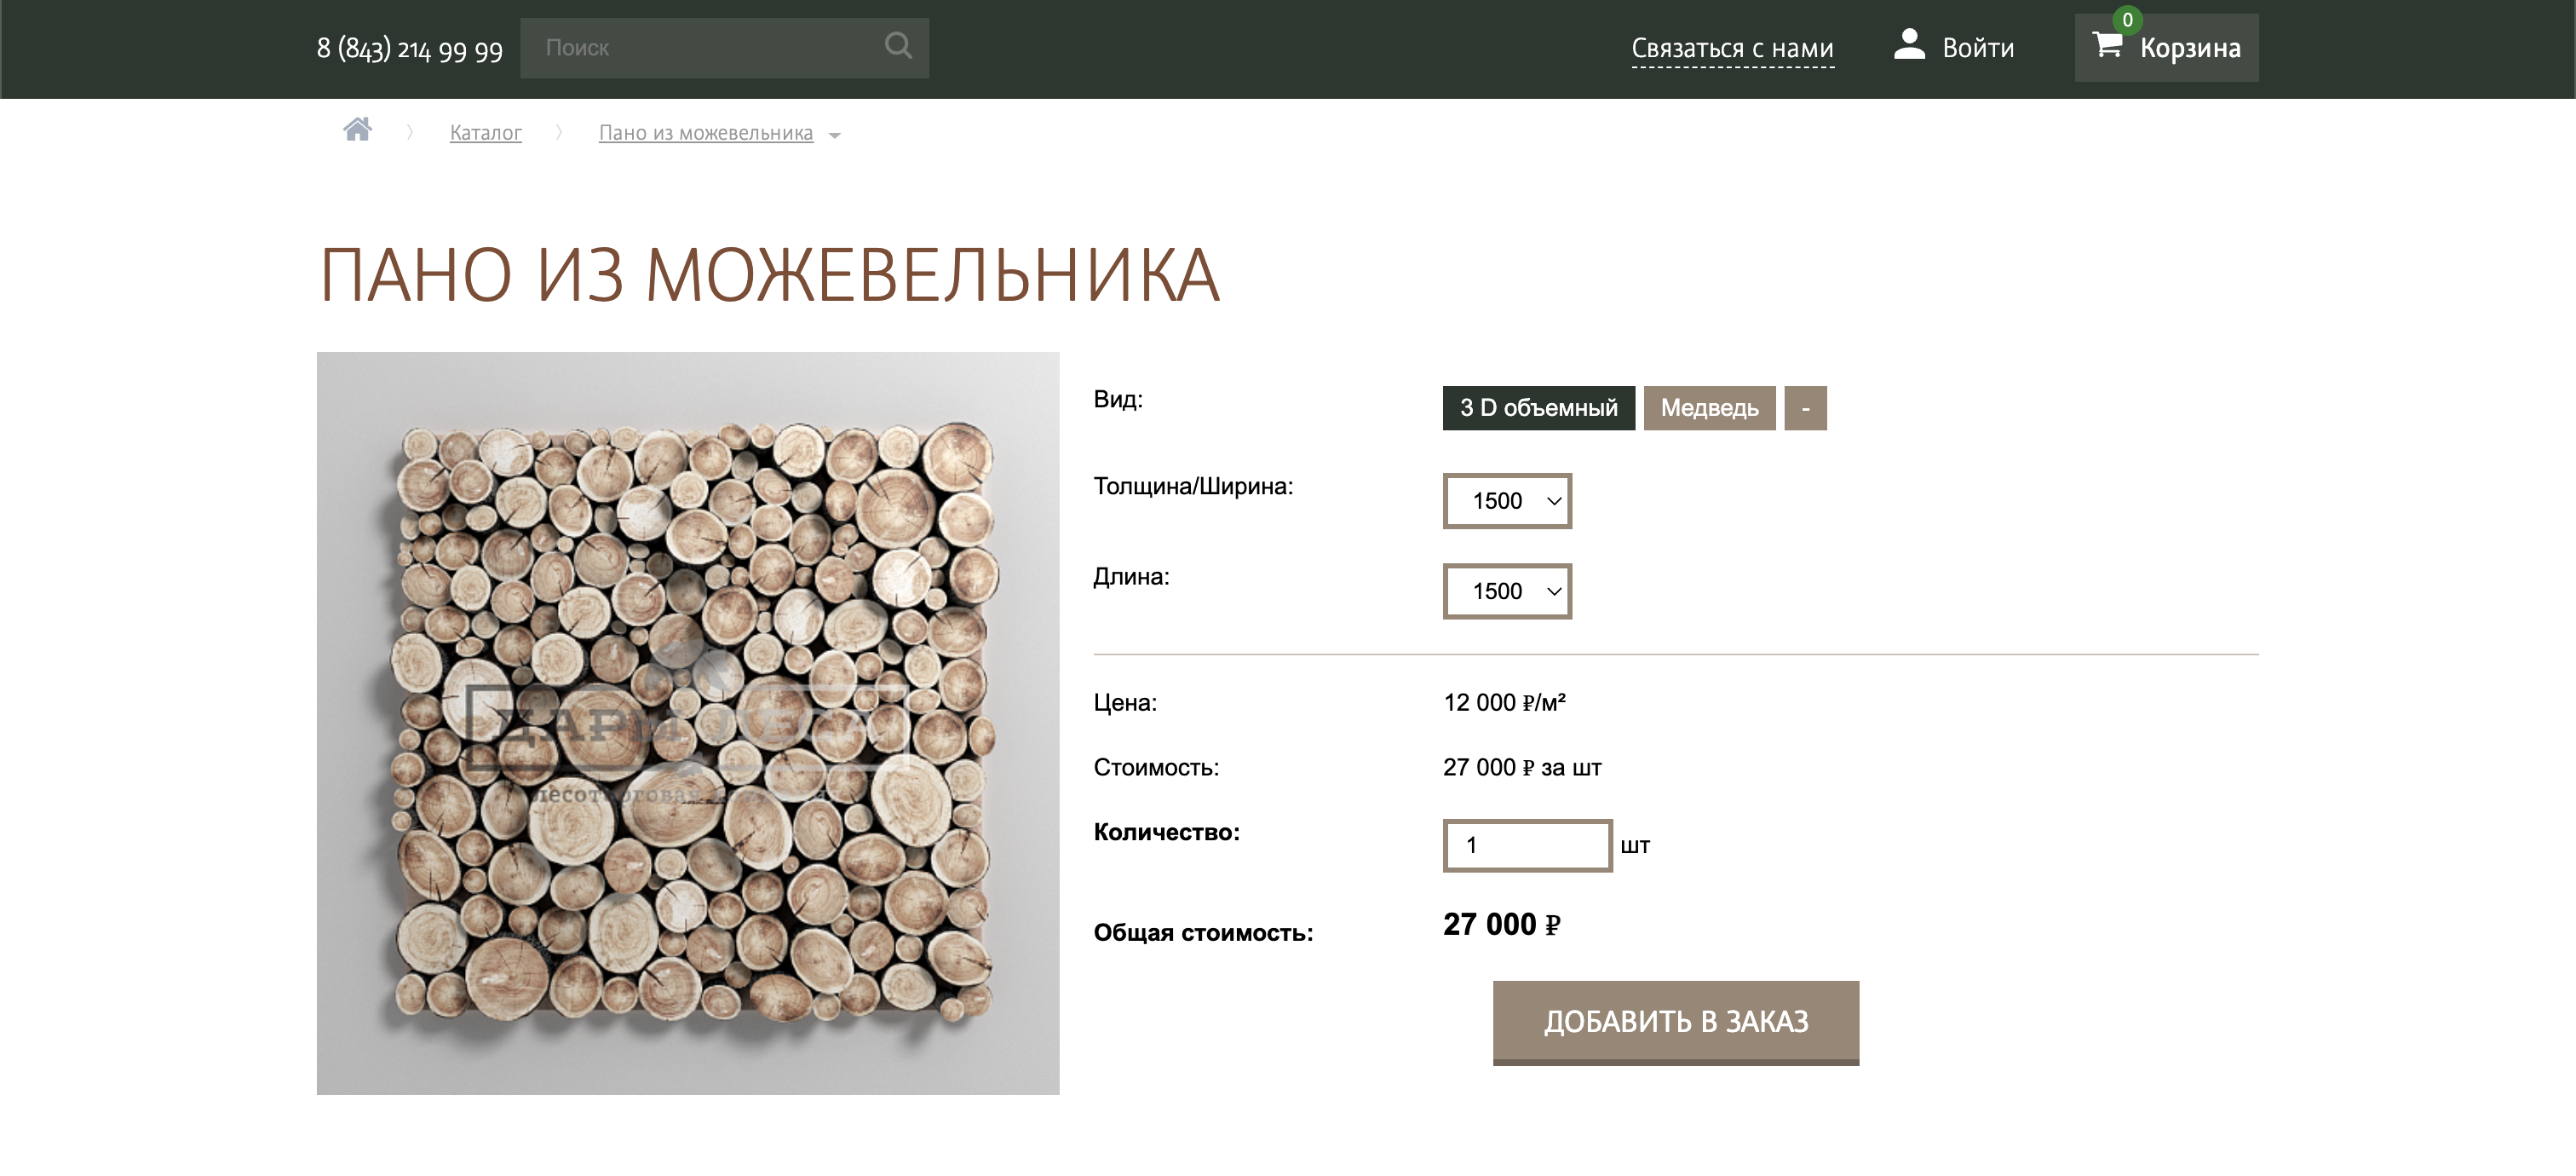
Task: Click the green cart counter badge
Action: pos(2127,20)
